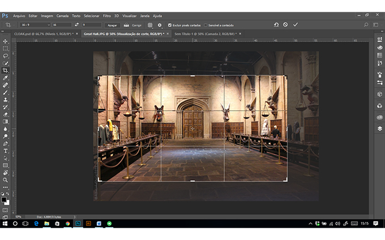Select the Zoom tool in toolbox
385x240 pixels.
(5, 180)
